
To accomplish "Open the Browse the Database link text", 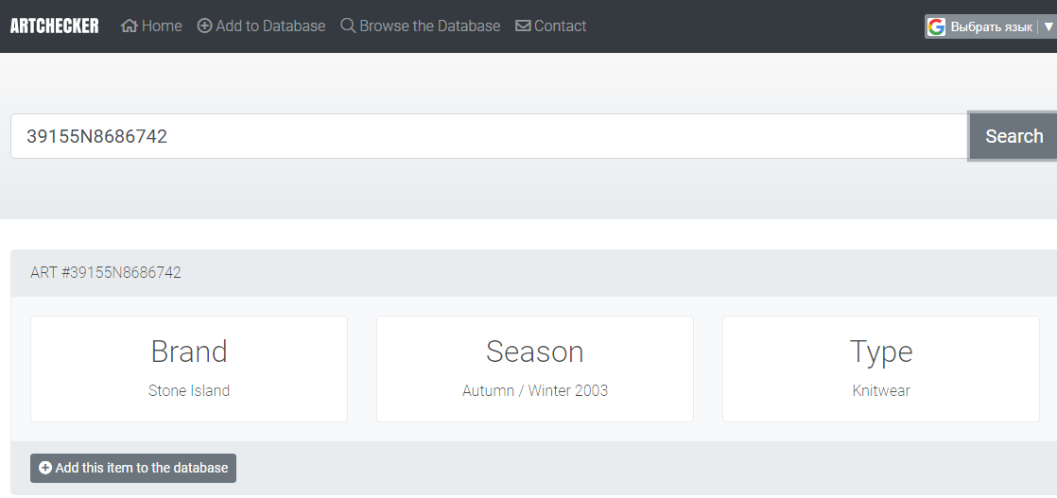I will [430, 26].
